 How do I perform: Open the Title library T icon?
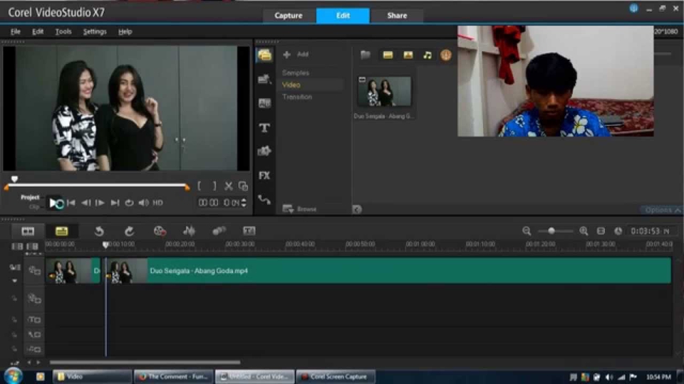(x=264, y=127)
